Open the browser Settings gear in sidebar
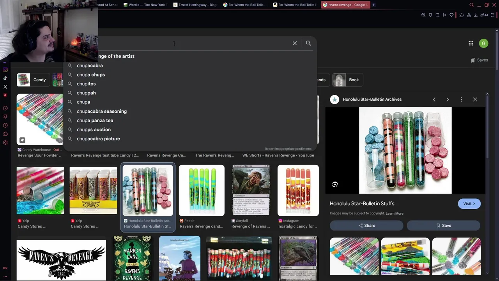 click(x=5, y=142)
